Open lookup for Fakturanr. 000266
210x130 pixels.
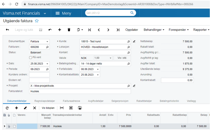point(47,47)
